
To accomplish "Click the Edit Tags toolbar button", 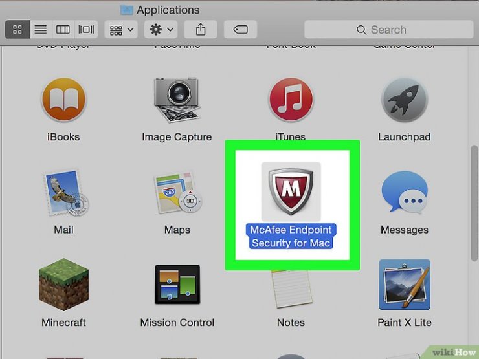I will [240, 29].
